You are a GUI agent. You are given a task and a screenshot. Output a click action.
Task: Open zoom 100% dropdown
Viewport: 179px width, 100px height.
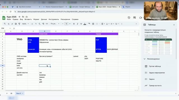click(25, 24)
